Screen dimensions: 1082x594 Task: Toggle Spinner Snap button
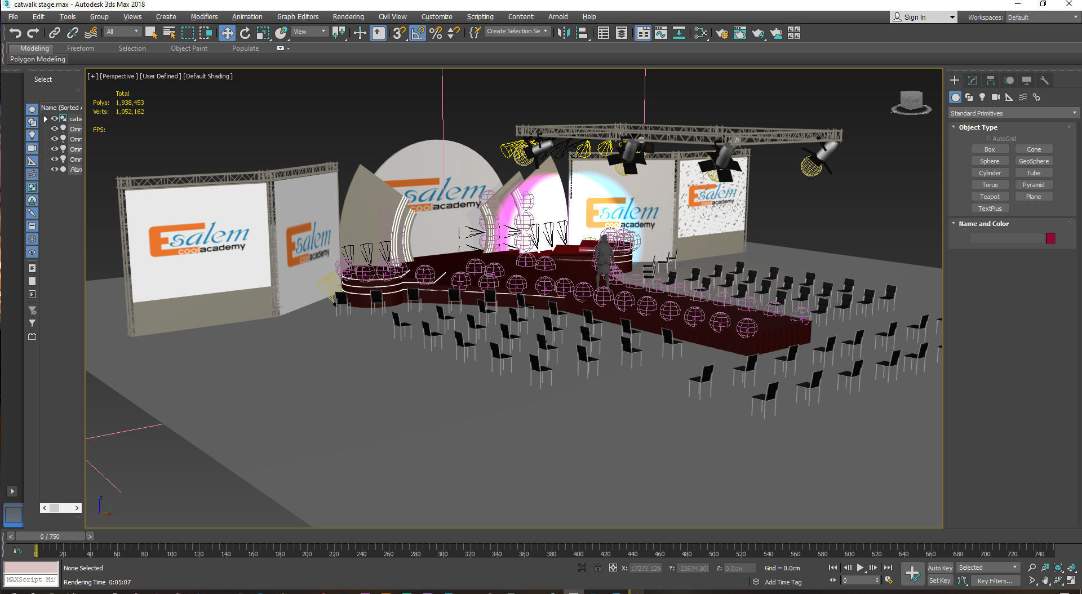click(454, 33)
